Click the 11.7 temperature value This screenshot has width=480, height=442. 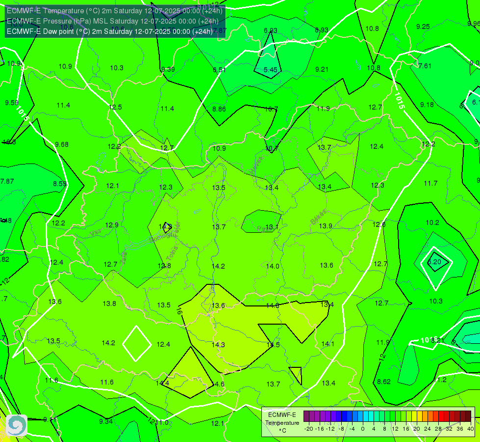point(430,183)
